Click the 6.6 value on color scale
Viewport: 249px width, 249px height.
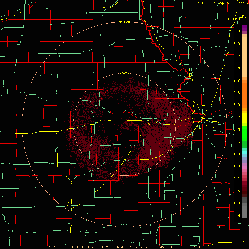pyautogui.click(x=237, y=80)
